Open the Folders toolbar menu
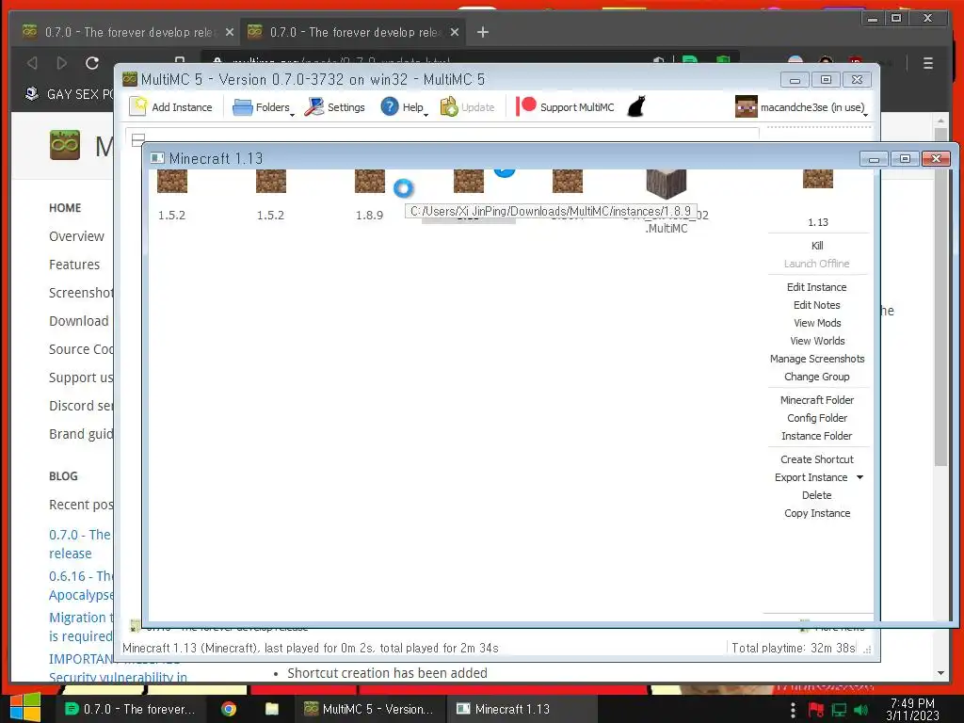 (264, 107)
